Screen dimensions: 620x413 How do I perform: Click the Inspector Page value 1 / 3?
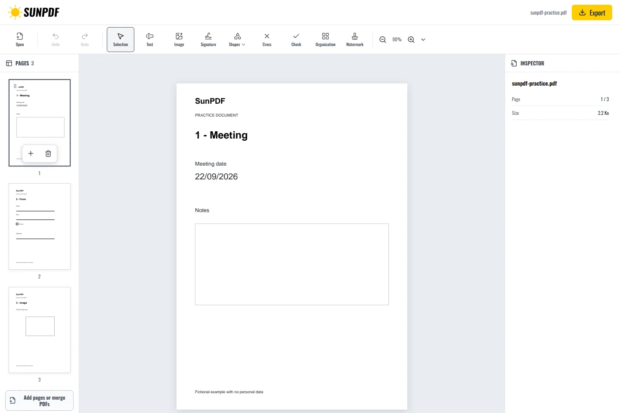(x=604, y=99)
